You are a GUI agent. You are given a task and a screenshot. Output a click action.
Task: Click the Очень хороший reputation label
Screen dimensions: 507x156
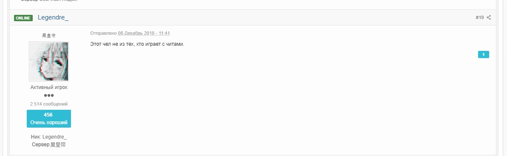[49, 123]
